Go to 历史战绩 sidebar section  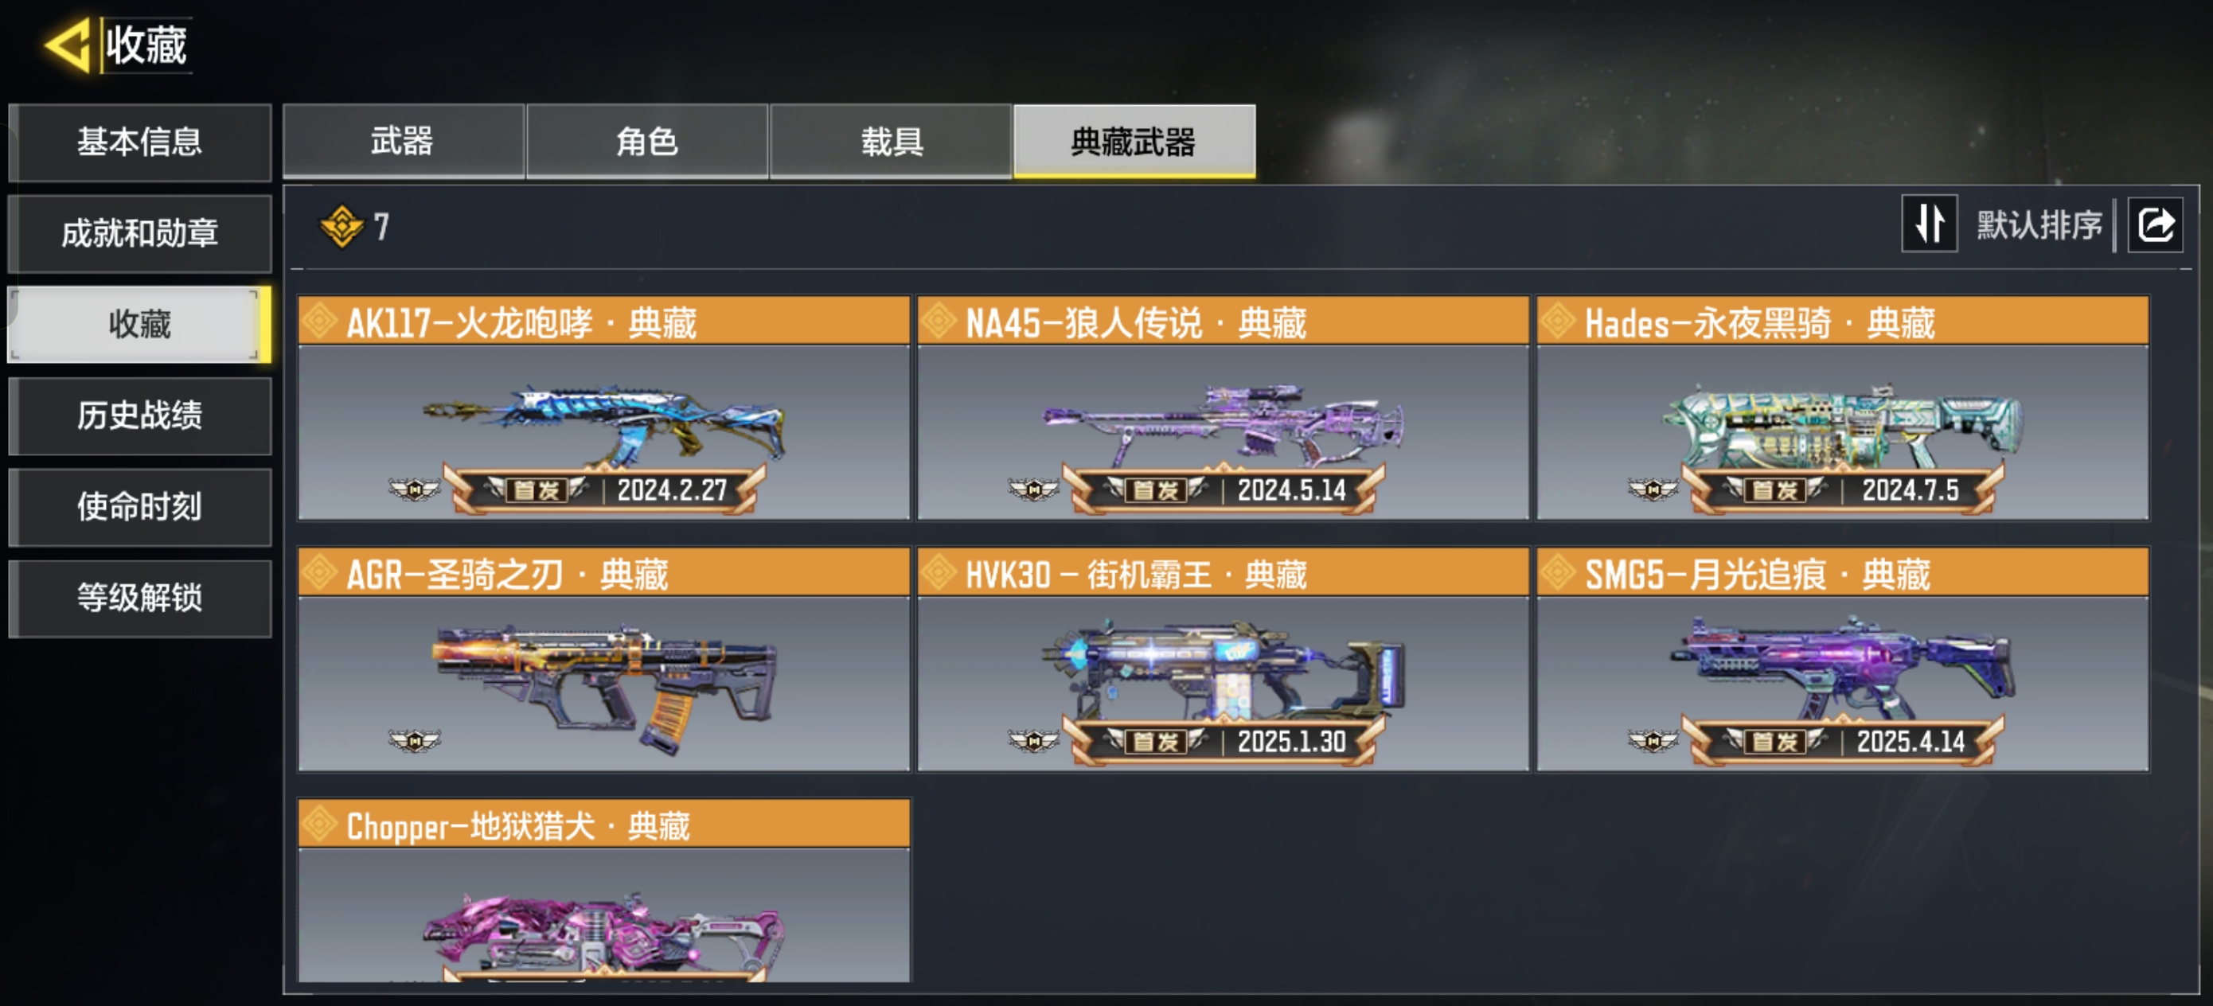pos(140,415)
